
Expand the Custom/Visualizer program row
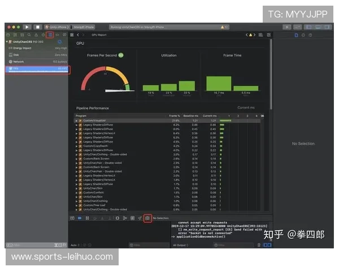pyautogui.click(x=76, y=120)
